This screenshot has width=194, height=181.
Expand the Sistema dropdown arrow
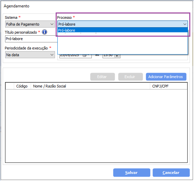pos(52,24)
